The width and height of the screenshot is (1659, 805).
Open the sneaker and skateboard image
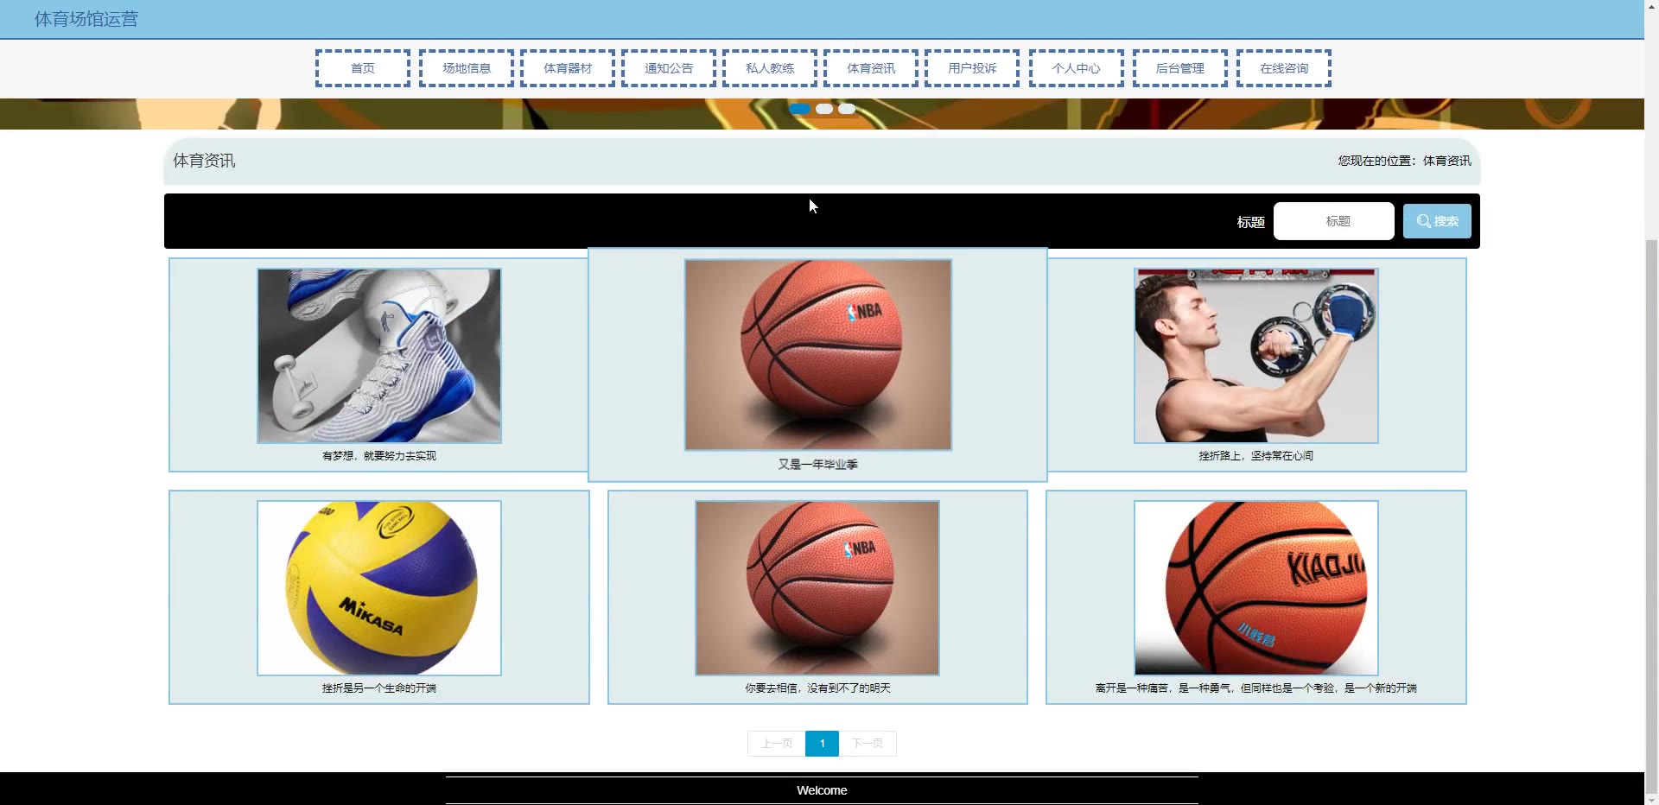coord(379,356)
